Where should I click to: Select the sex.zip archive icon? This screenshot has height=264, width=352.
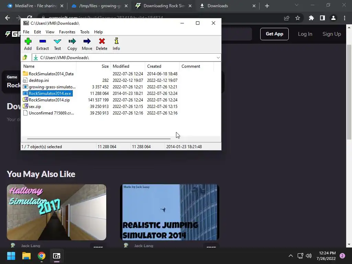[25, 106]
